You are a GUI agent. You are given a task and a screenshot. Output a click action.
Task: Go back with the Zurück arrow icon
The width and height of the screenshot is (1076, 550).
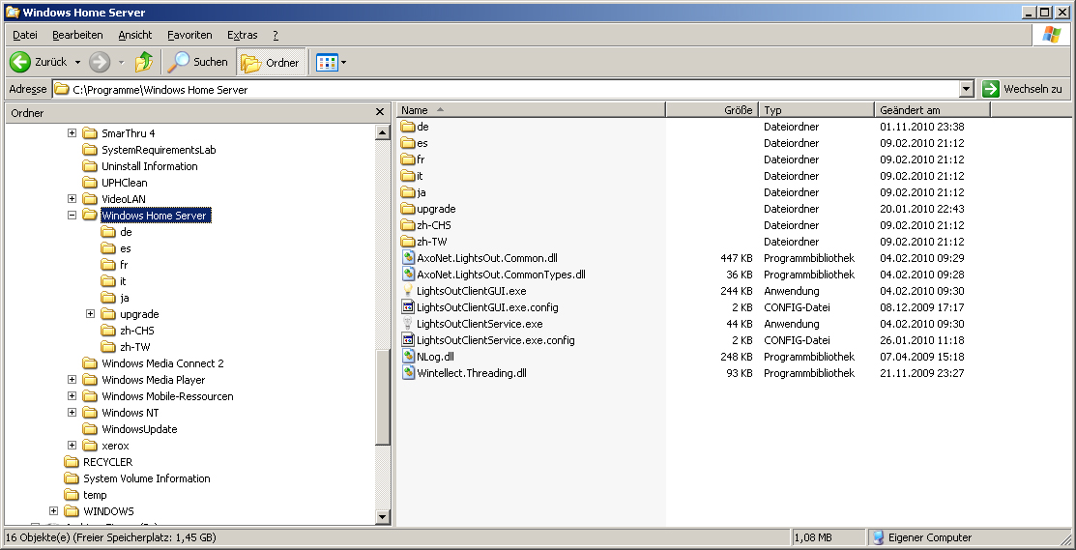click(x=20, y=62)
